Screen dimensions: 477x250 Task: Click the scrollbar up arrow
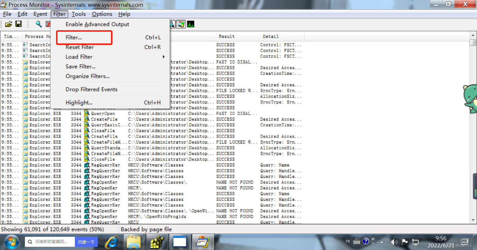473,35
